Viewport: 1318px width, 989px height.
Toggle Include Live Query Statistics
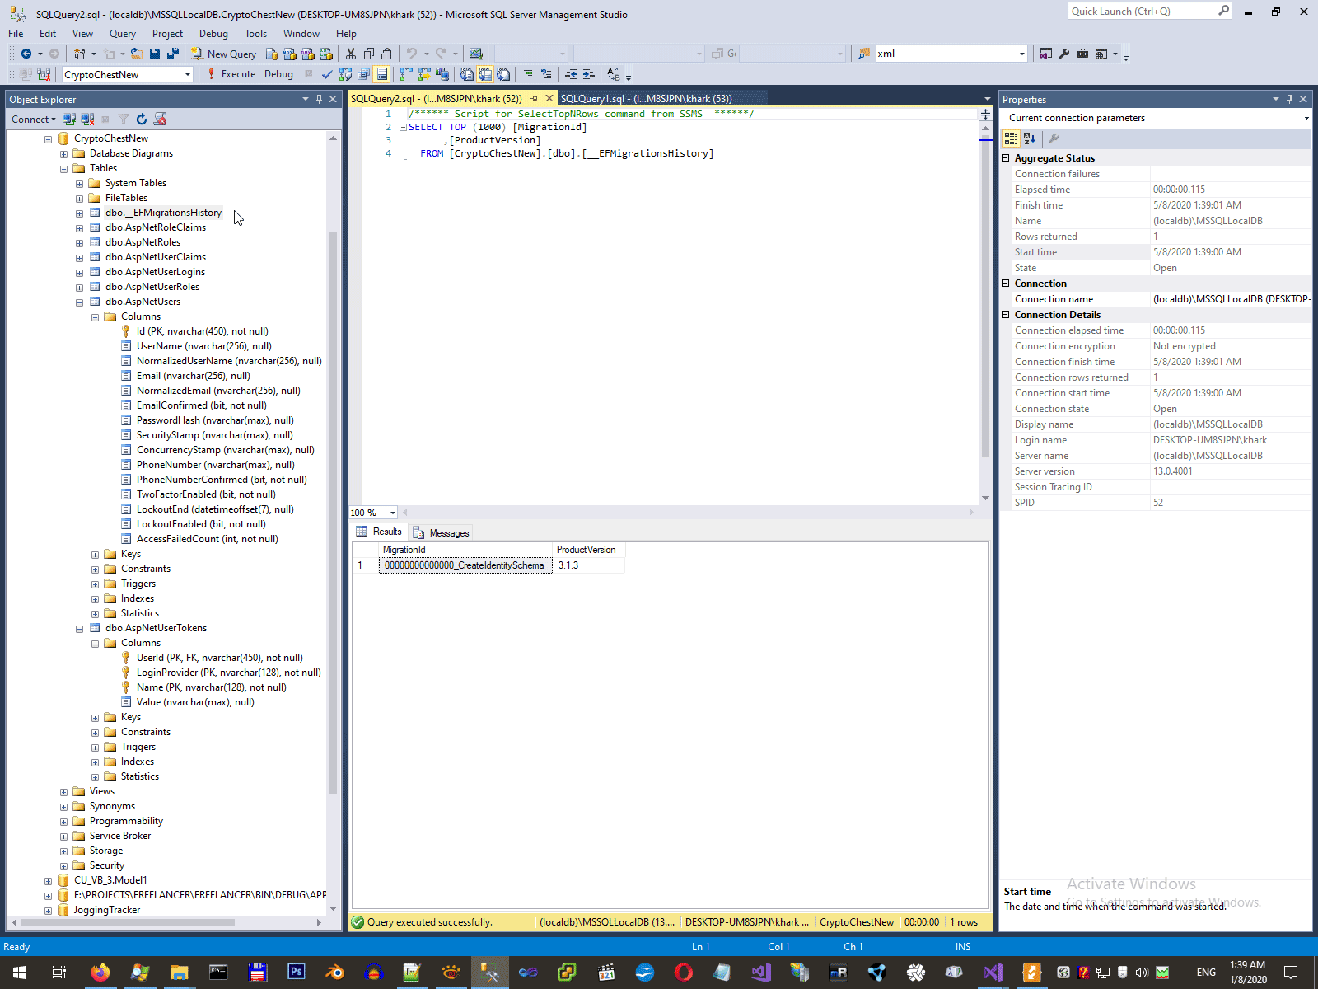[x=423, y=74]
